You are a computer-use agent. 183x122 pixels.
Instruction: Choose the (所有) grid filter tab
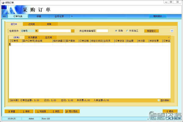pos(16,37)
